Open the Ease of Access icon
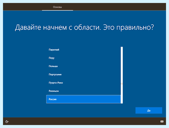Viewport: 169px width, 128px height. (7, 121)
